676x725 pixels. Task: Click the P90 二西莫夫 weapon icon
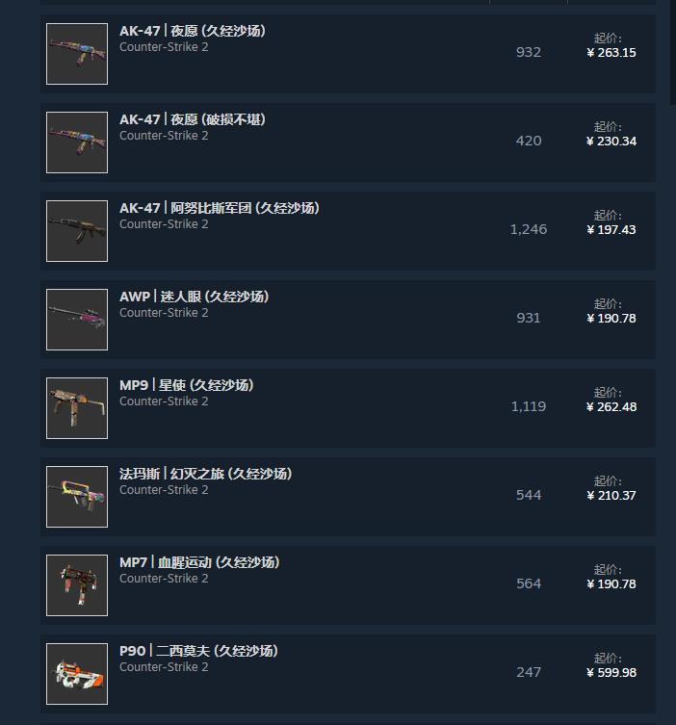(77, 674)
